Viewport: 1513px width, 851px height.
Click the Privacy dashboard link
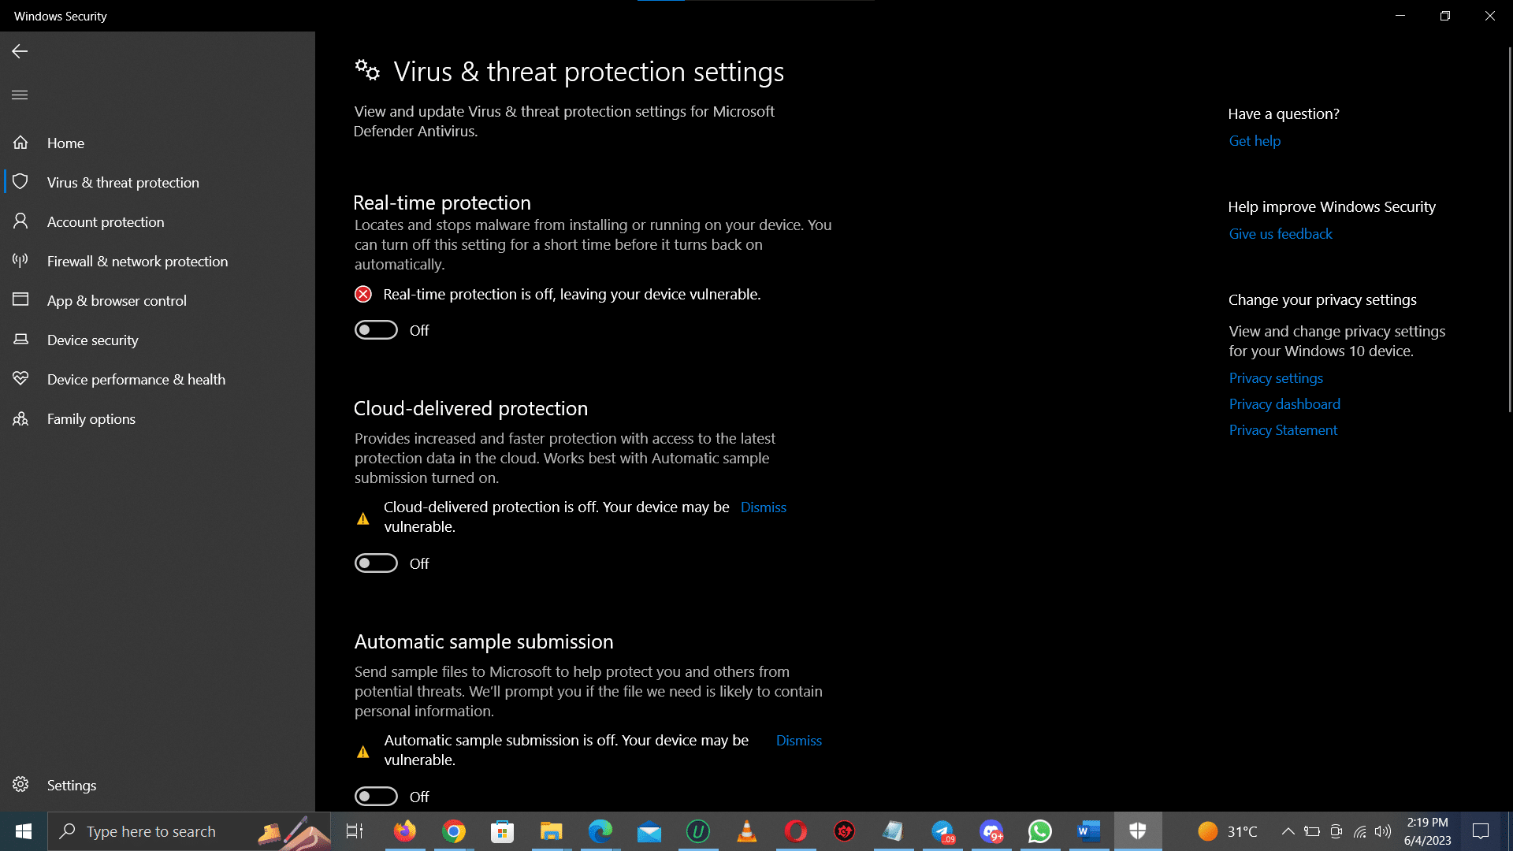pos(1284,404)
